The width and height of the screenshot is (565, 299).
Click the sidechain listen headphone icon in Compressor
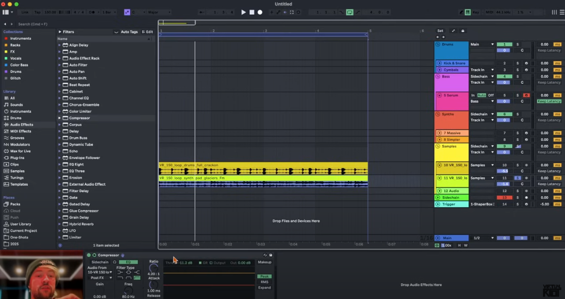[x=114, y=263]
